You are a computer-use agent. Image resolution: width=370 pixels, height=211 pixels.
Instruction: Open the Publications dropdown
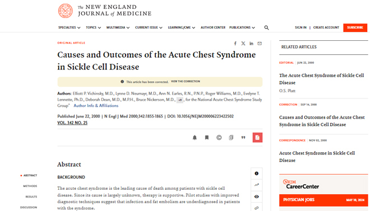[242, 27]
